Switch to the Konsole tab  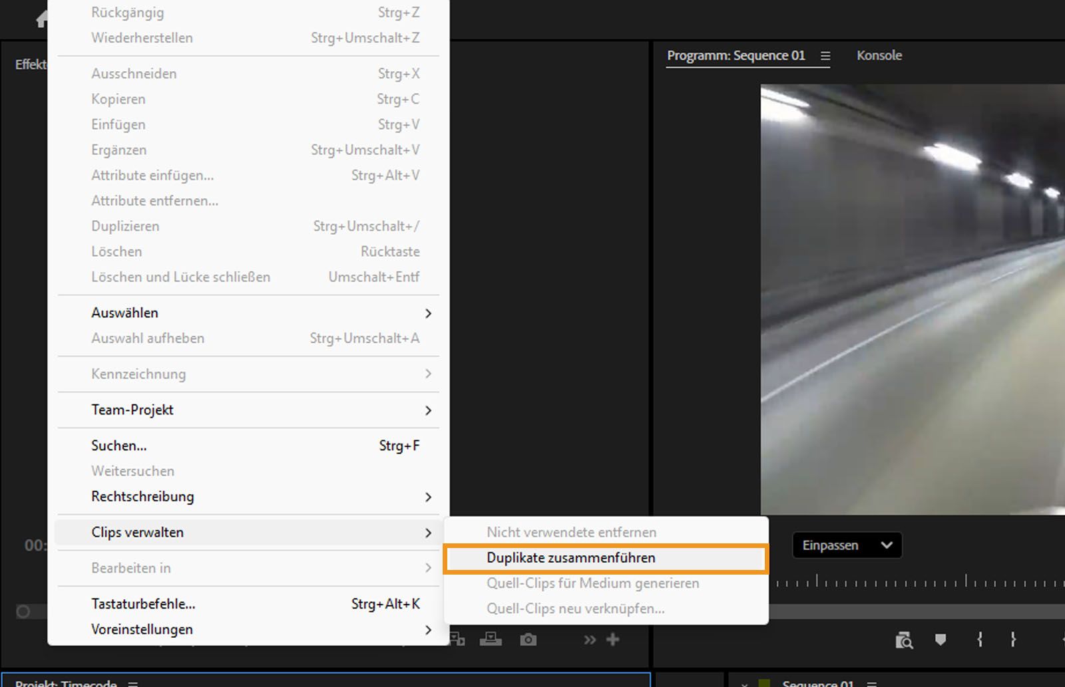pos(879,56)
